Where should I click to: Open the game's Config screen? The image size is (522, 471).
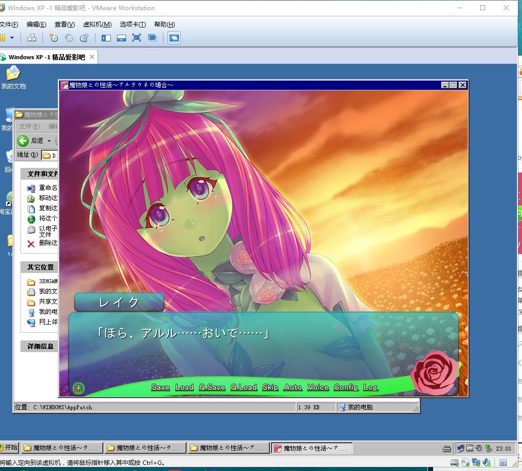click(346, 387)
